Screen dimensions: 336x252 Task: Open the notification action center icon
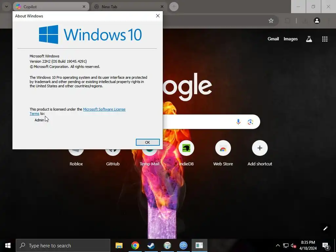point(325,246)
